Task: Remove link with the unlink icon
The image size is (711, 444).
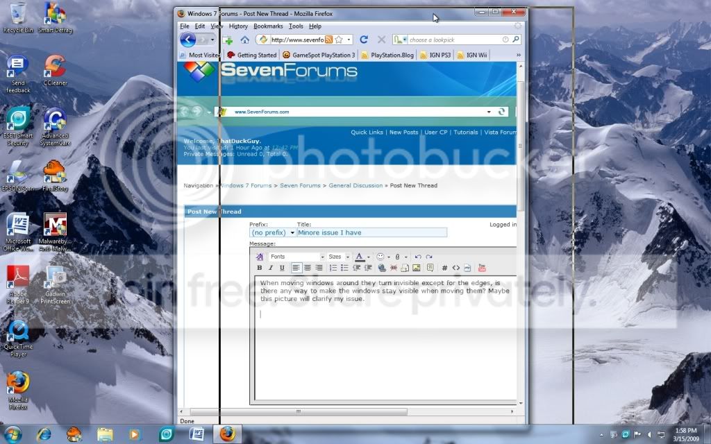Action: 394,268
